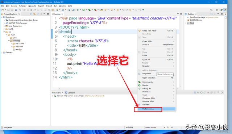Maximize the editor area
This screenshot has height=134, width=232.
(x=181, y=14)
